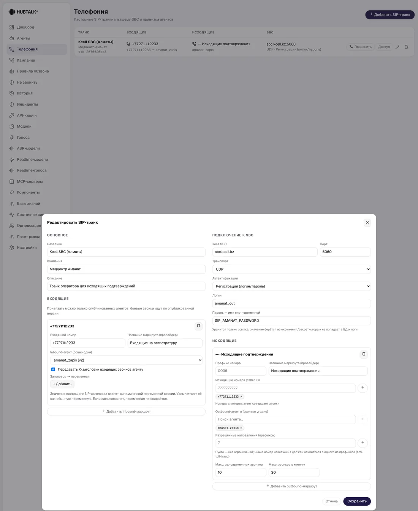The height and width of the screenshot is (511, 418).
Task: Click the inbound Название маршрута field
Action: pyautogui.click(x=165, y=343)
